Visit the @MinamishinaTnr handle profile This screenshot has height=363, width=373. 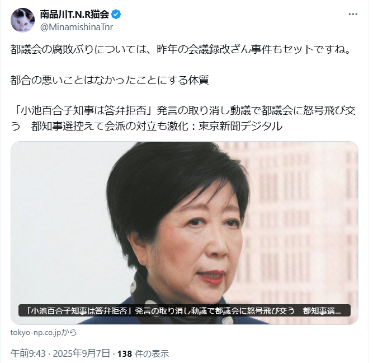pos(77,27)
